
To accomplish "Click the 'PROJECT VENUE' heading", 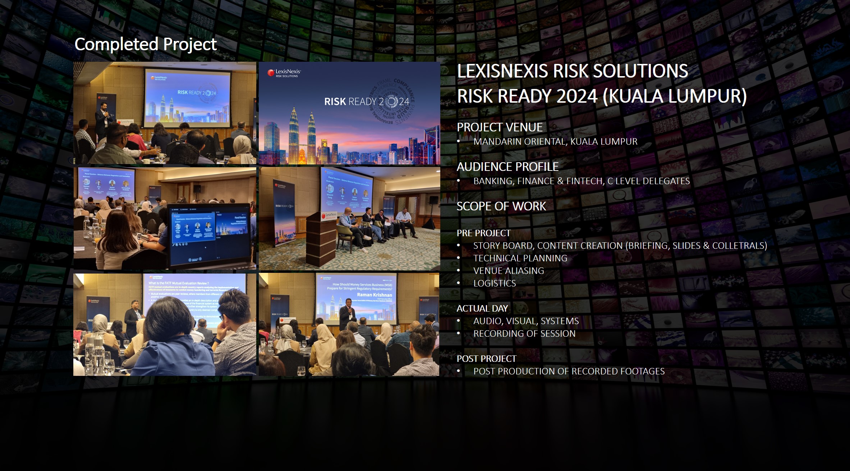I will click(x=500, y=127).
